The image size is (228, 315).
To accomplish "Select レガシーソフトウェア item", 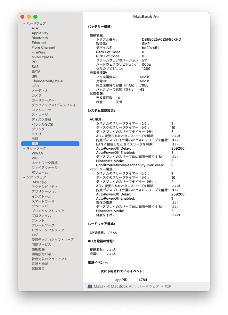I will point(48,230).
